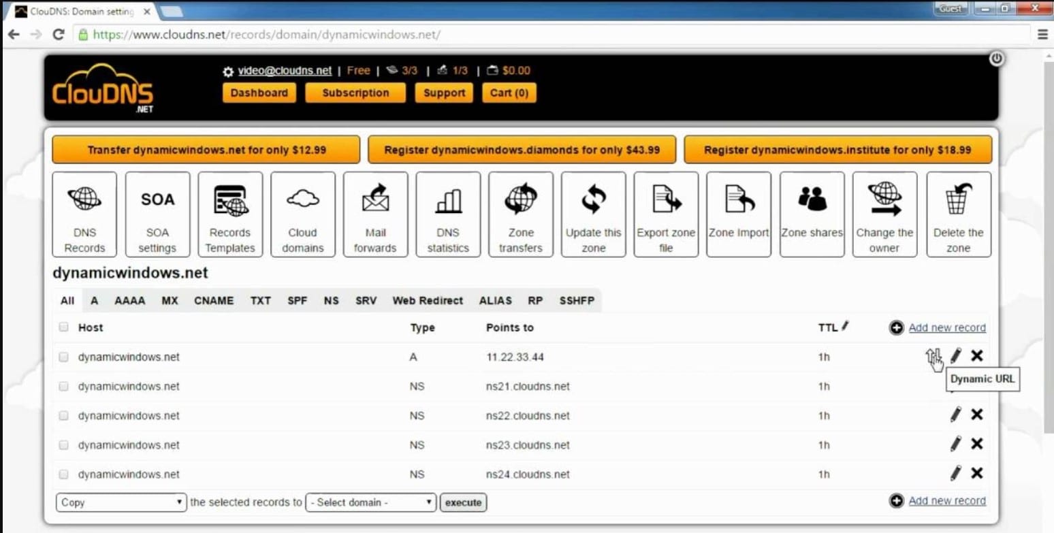
Task: Click the Dynamic URL icon on A record
Action: 933,356
